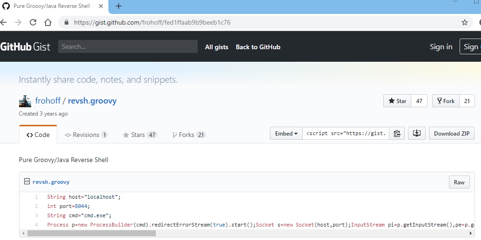Fork this gist
This screenshot has height=240, width=481.
pyautogui.click(x=446, y=101)
